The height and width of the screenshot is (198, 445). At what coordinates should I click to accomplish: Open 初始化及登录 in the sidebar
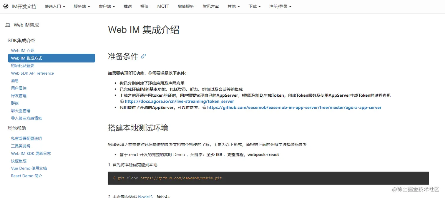23,66
